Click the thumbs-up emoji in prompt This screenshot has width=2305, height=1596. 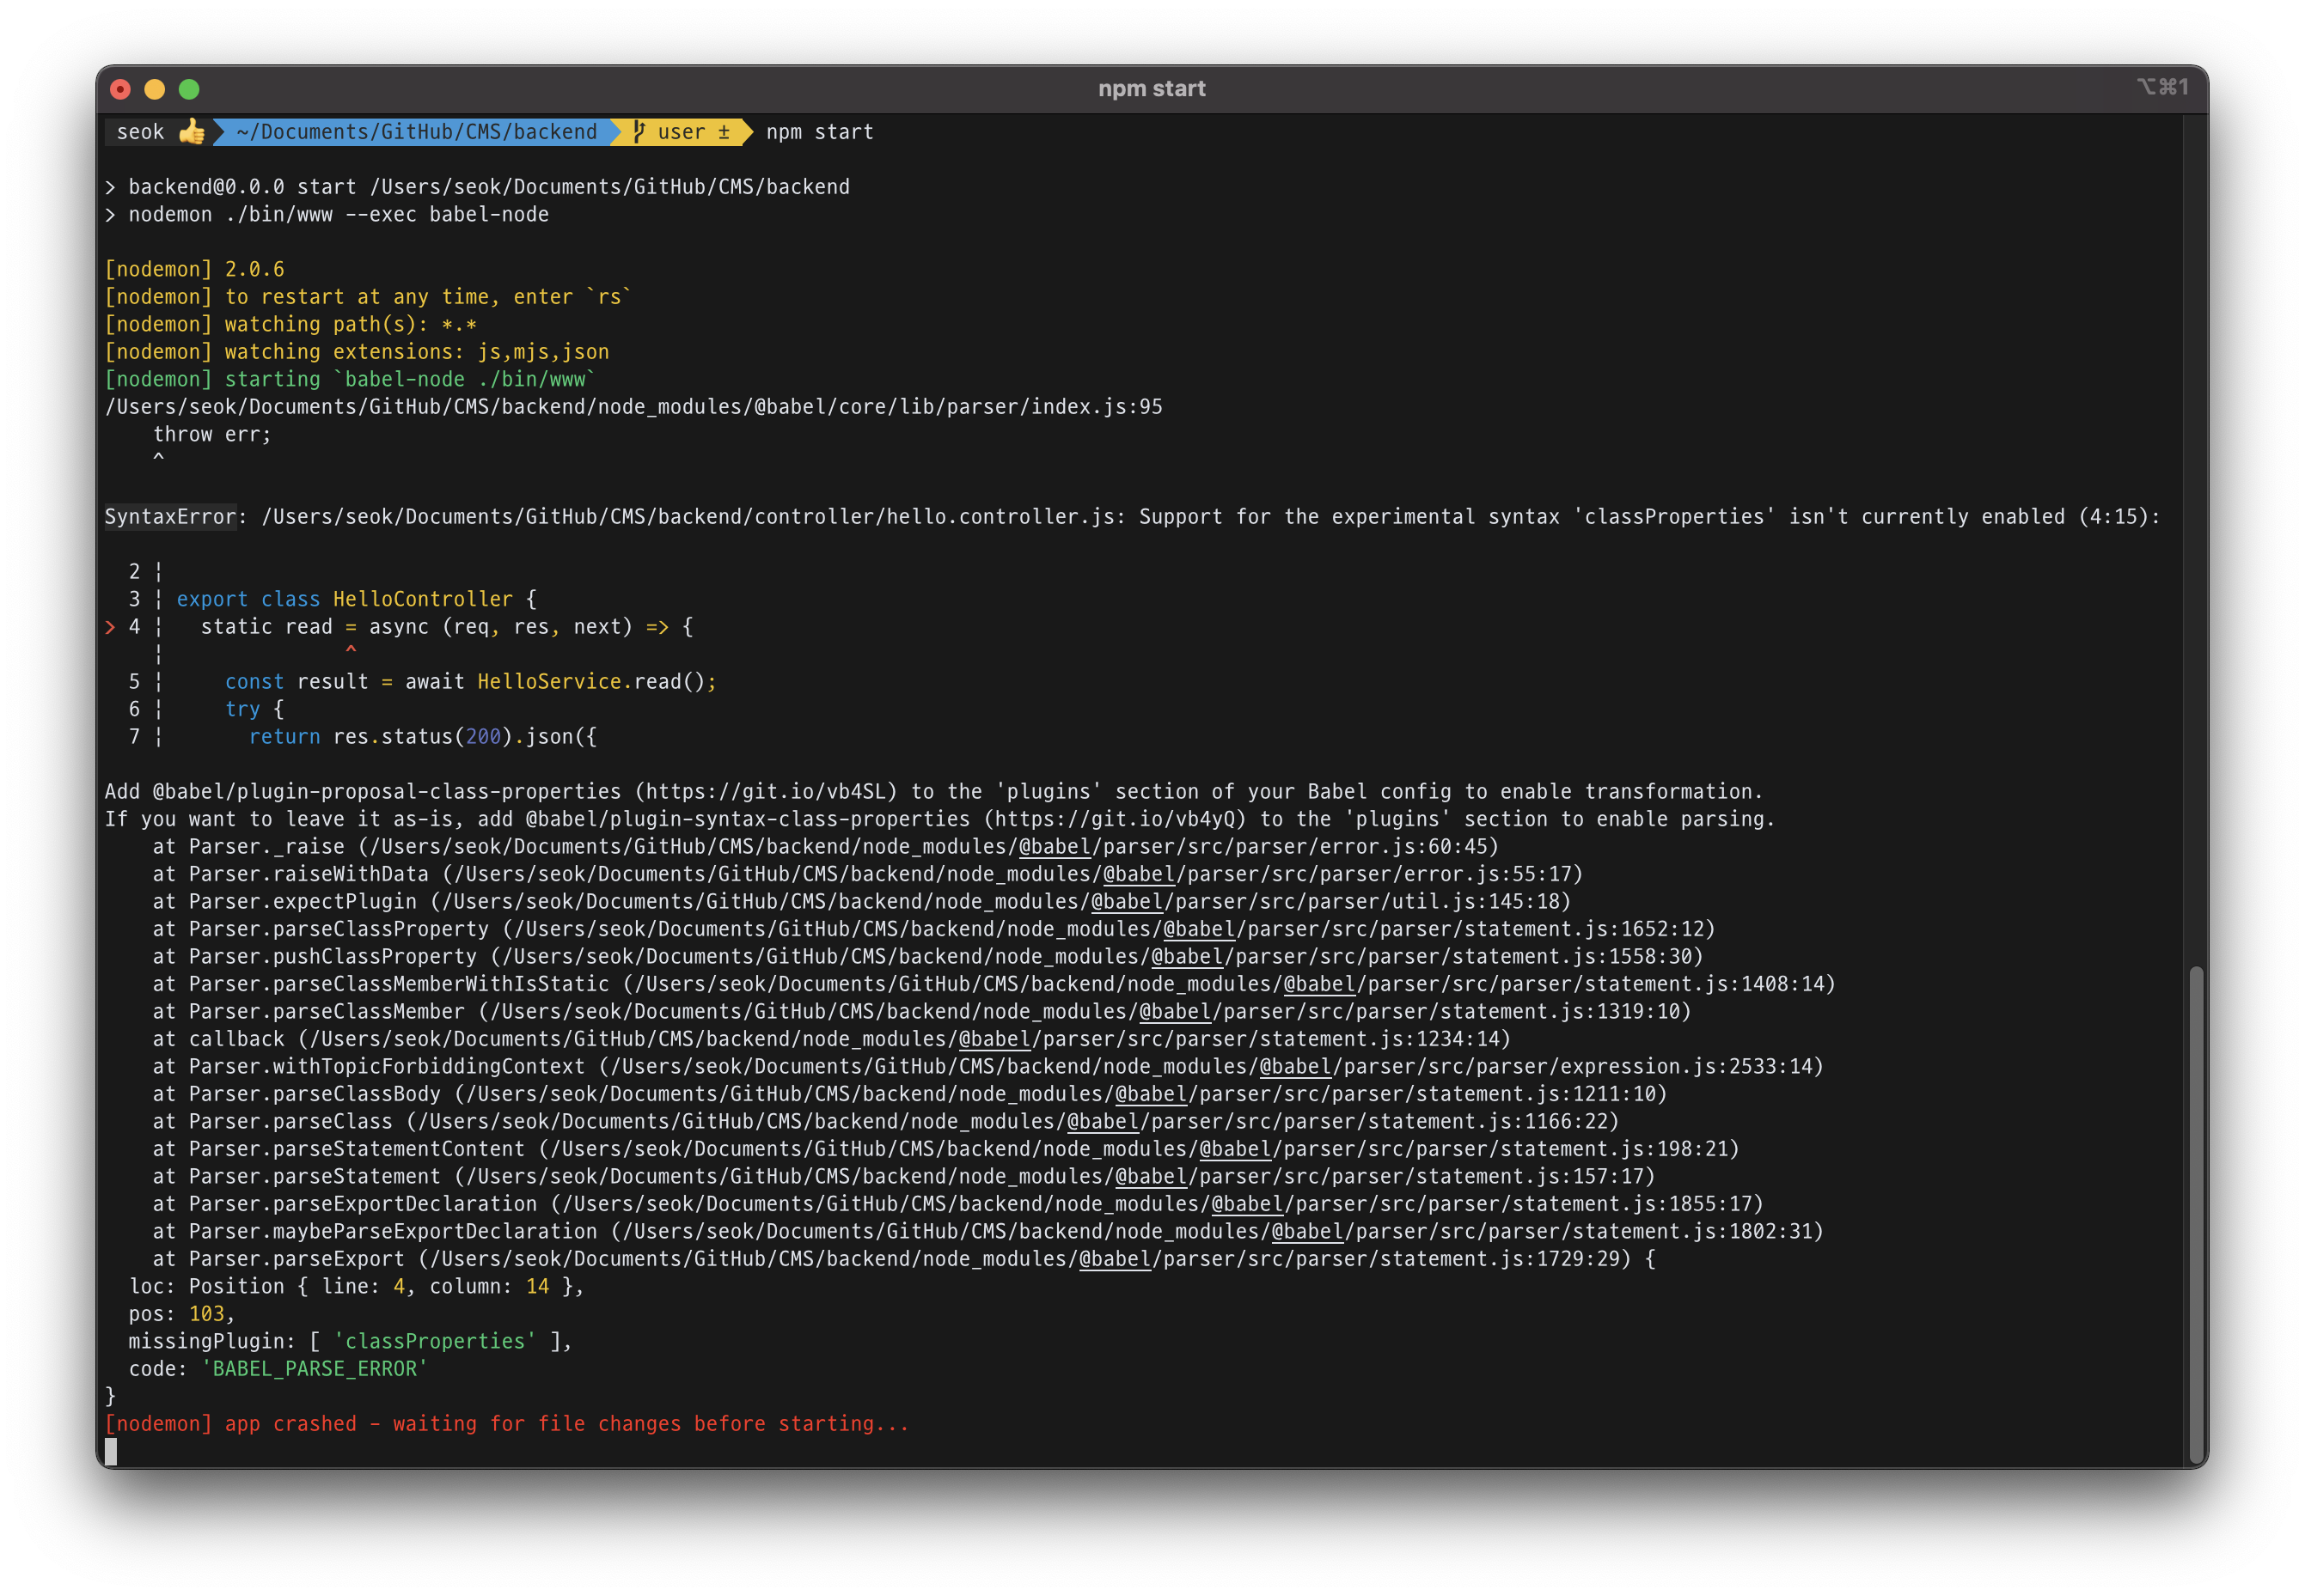(191, 132)
